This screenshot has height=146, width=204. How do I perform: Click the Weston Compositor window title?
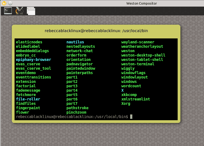coord(141,3)
